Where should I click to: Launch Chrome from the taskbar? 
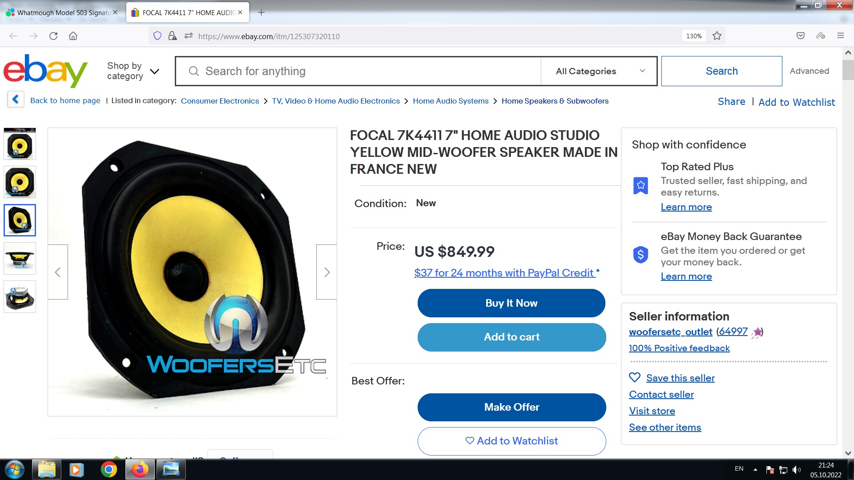click(x=109, y=469)
